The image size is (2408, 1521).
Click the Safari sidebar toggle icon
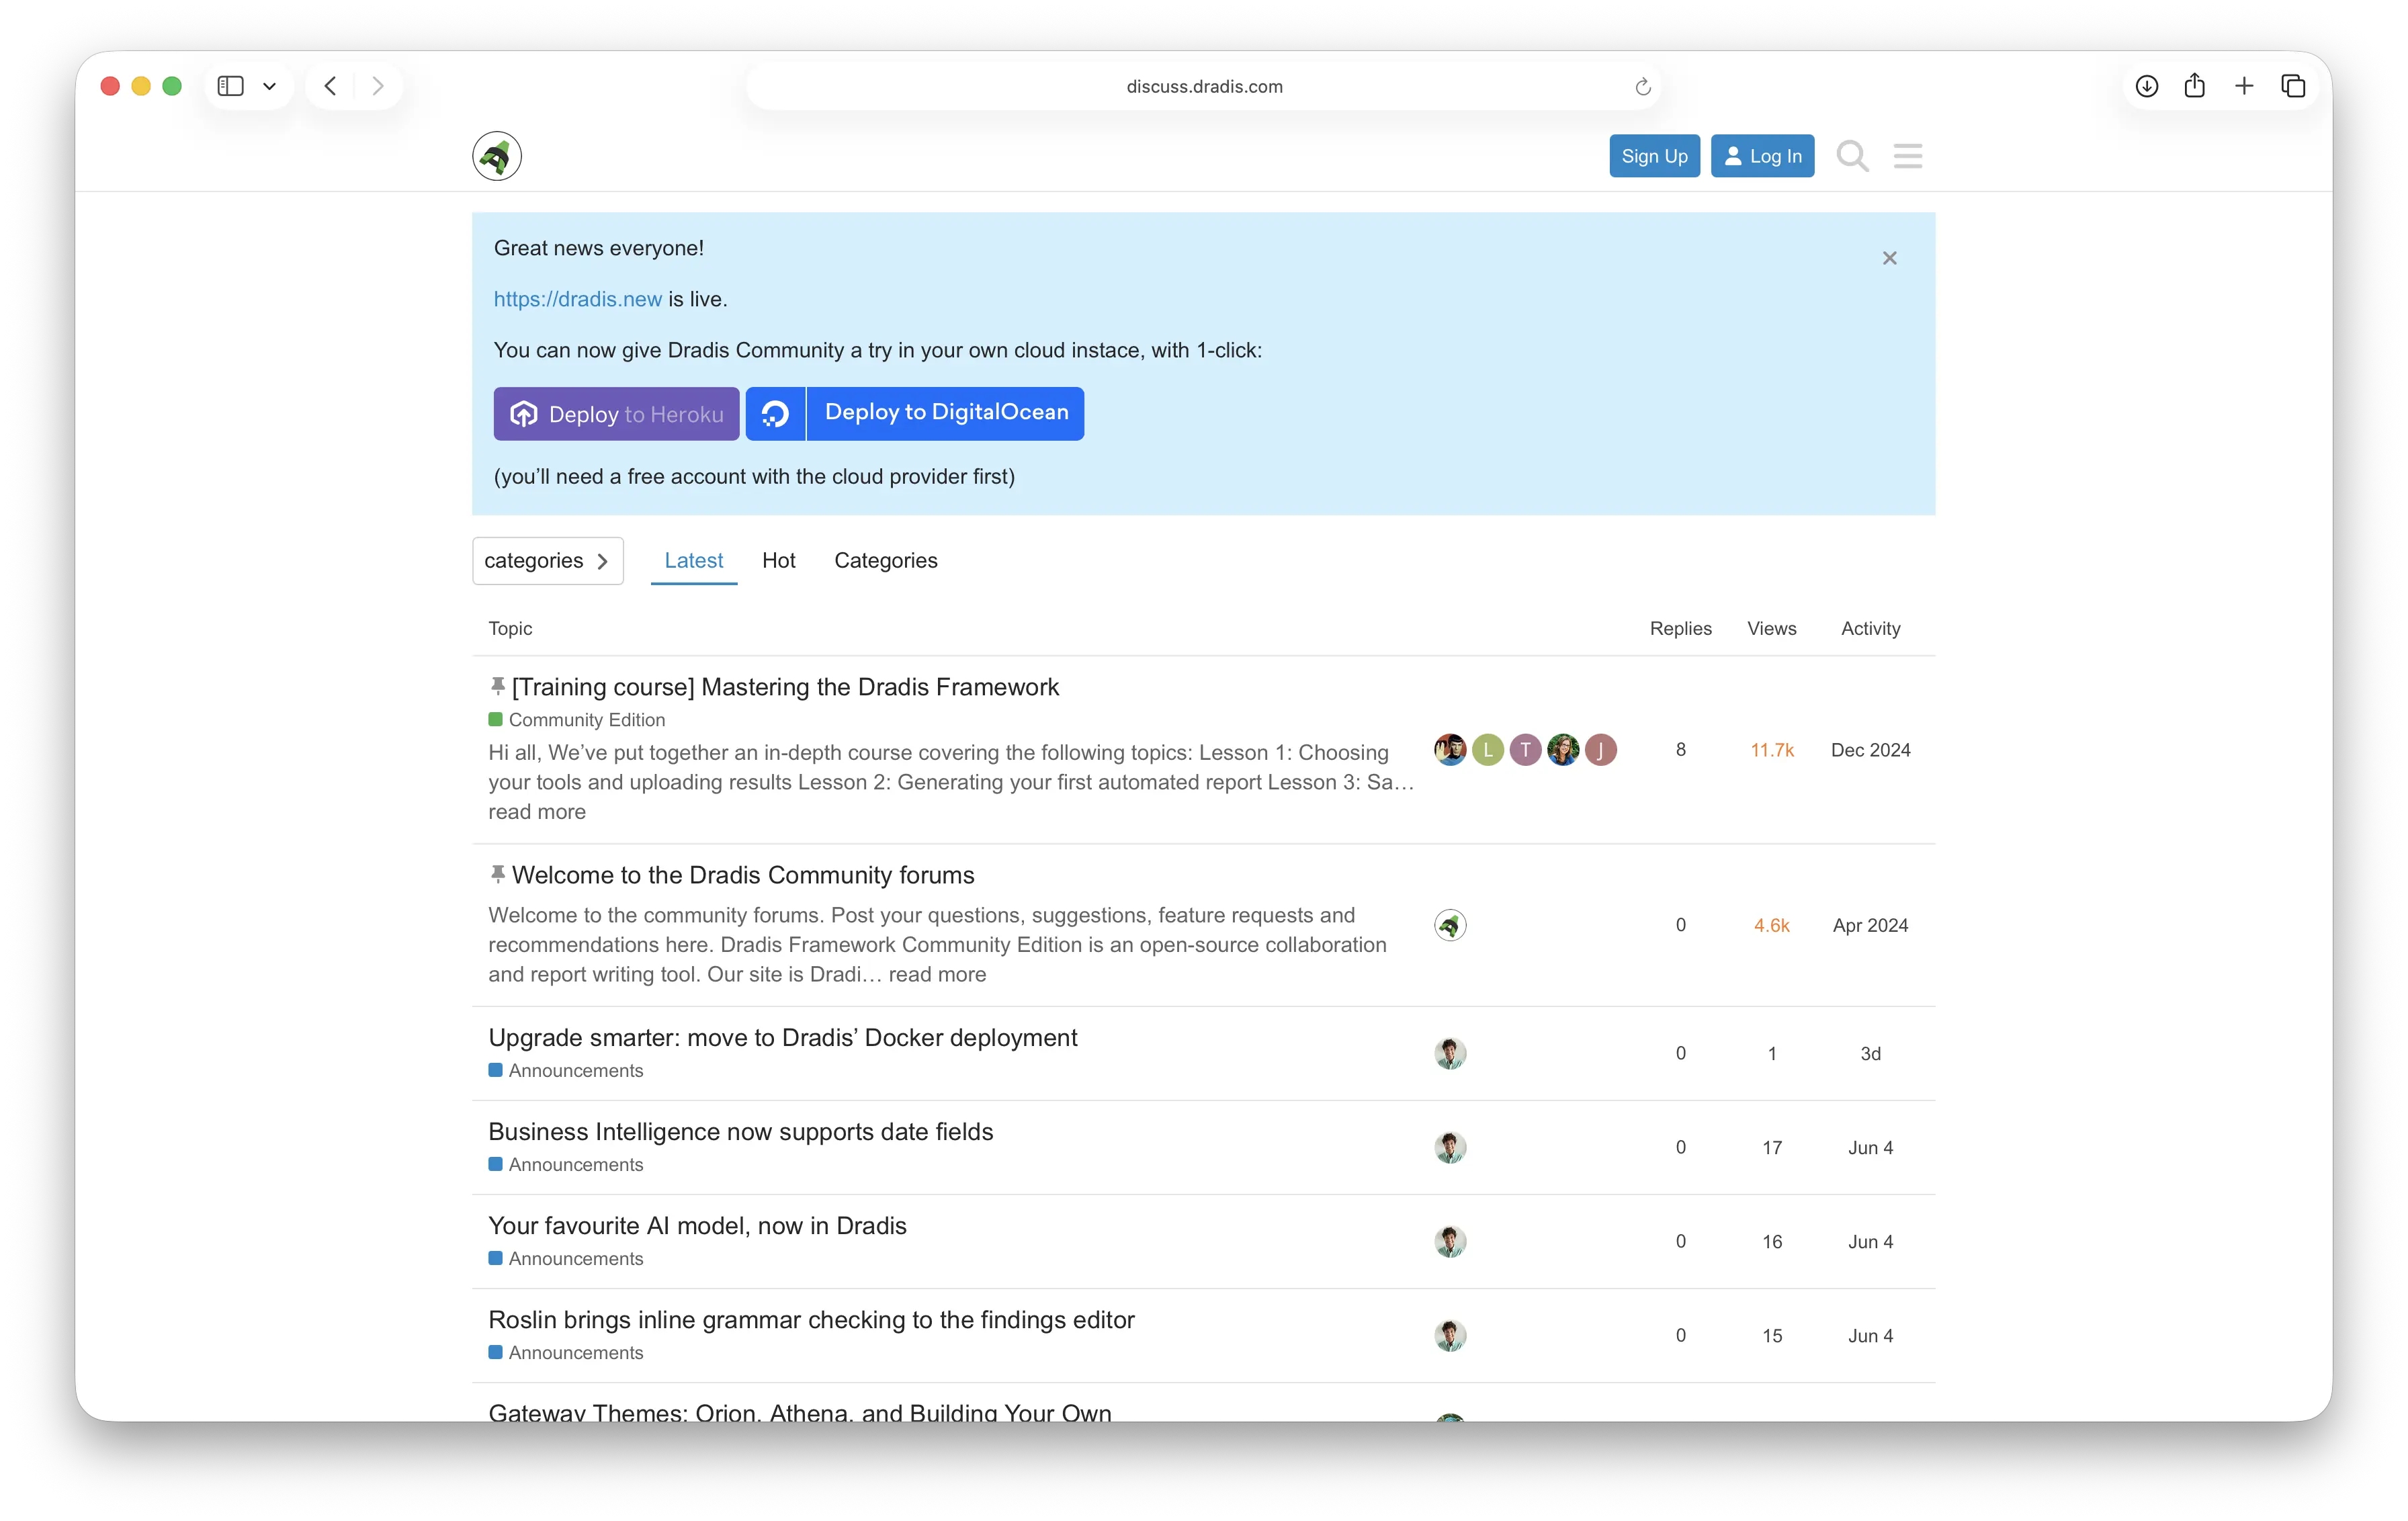click(x=231, y=86)
